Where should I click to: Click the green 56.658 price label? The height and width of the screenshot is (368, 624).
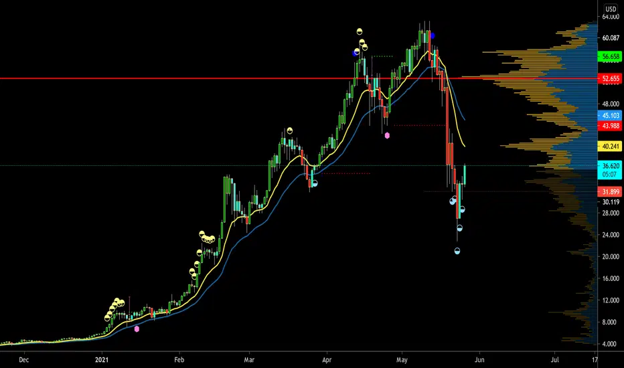(x=610, y=56)
